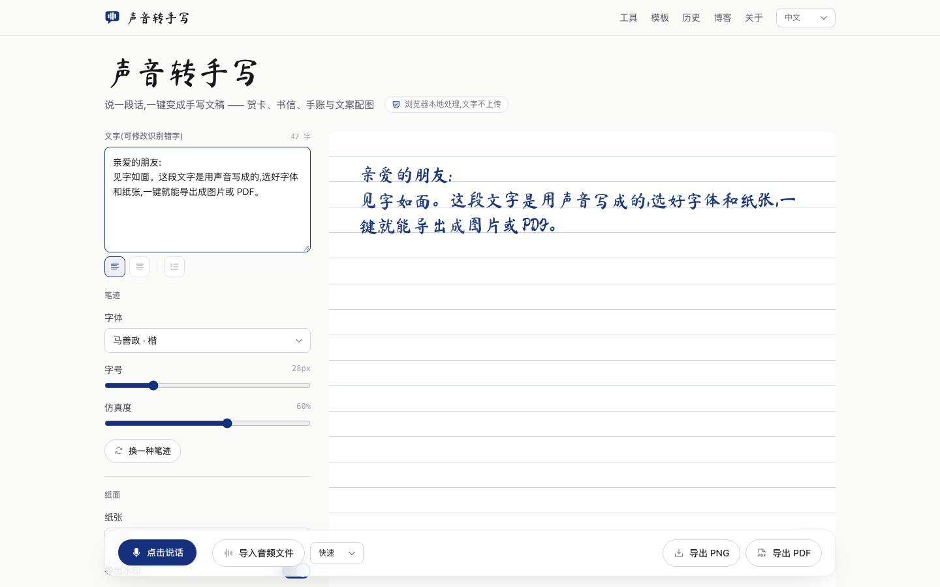Adjust the 字号 font size slider
The width and height of the screenshot is (940, 587).
[208, 385]
